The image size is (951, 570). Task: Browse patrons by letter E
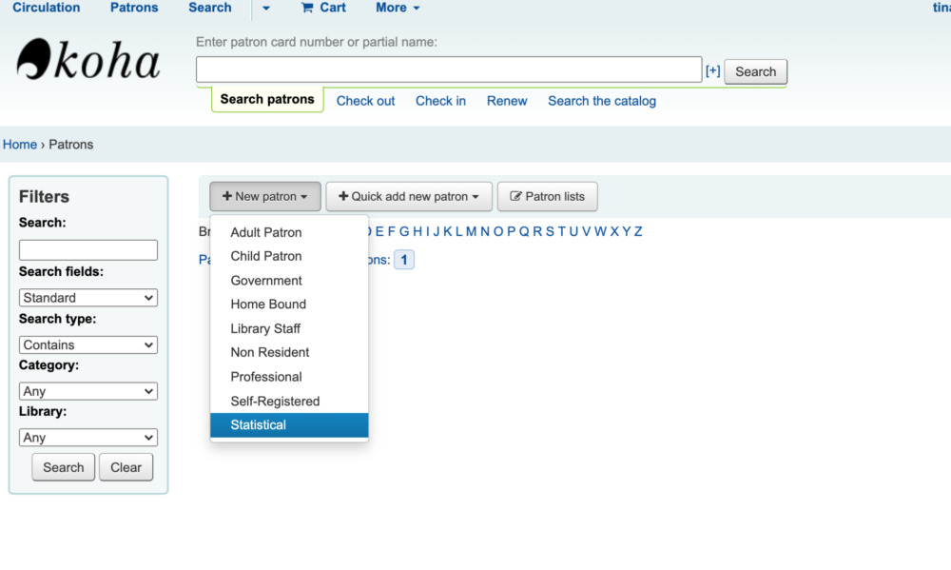click(379, 231)
